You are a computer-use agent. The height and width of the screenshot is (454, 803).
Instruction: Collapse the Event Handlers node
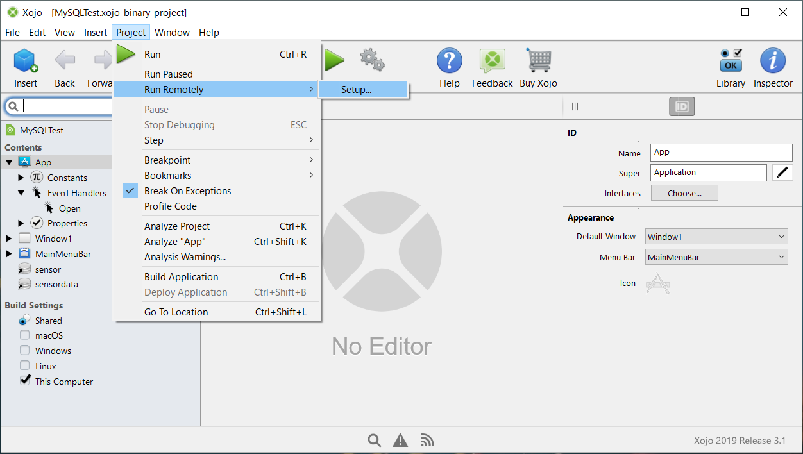click(21, 192)
